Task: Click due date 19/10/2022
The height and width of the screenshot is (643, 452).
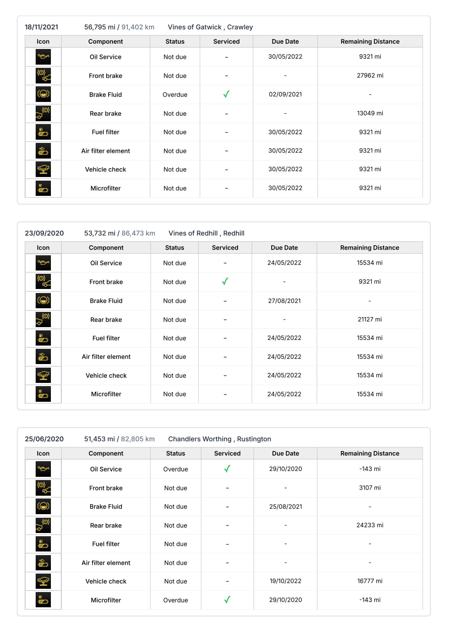Action: coord(286,581)
